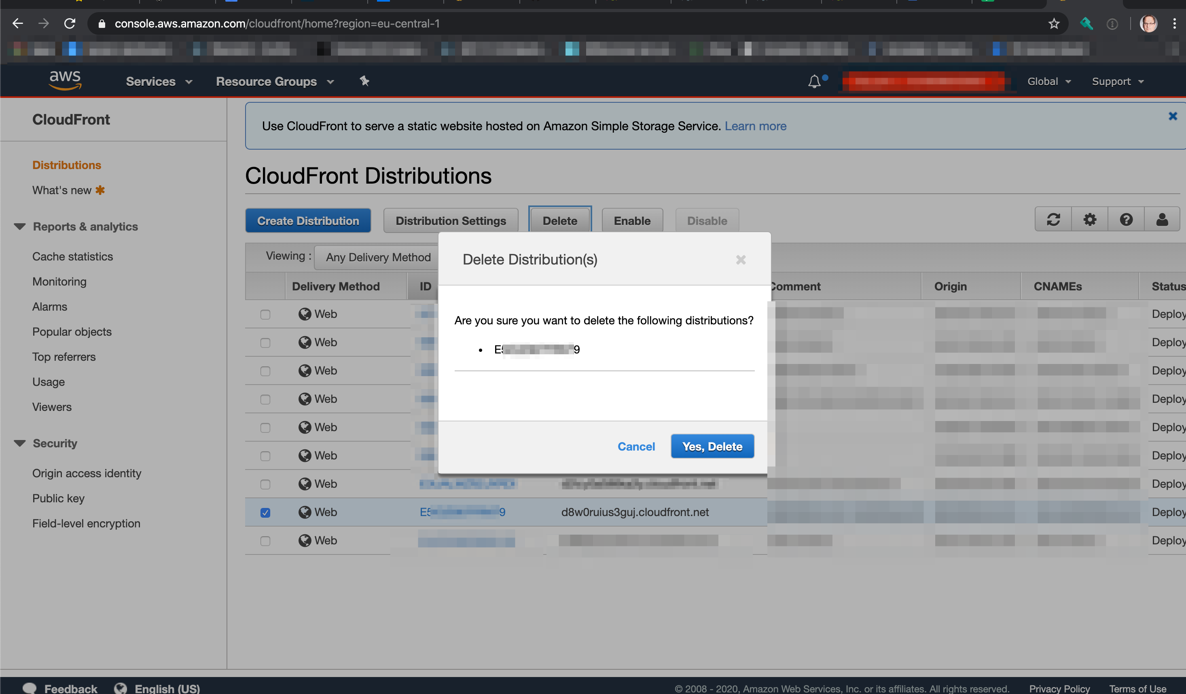Open What's new in the sidebar
The width and height of the screenshot is (1186, 694).
point(61,190)
